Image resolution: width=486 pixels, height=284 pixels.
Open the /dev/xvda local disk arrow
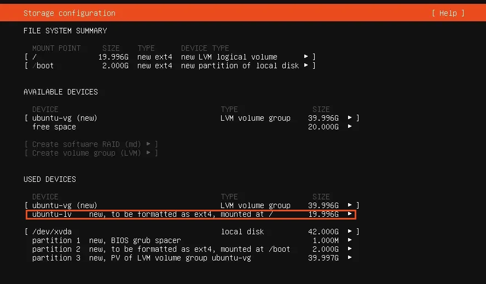click(x=350, y=232)
